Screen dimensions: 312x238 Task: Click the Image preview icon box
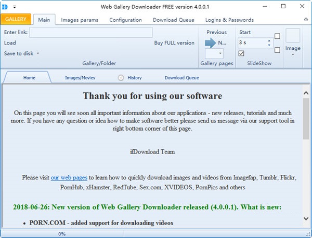pyautogui.click(x=293, y=35)
